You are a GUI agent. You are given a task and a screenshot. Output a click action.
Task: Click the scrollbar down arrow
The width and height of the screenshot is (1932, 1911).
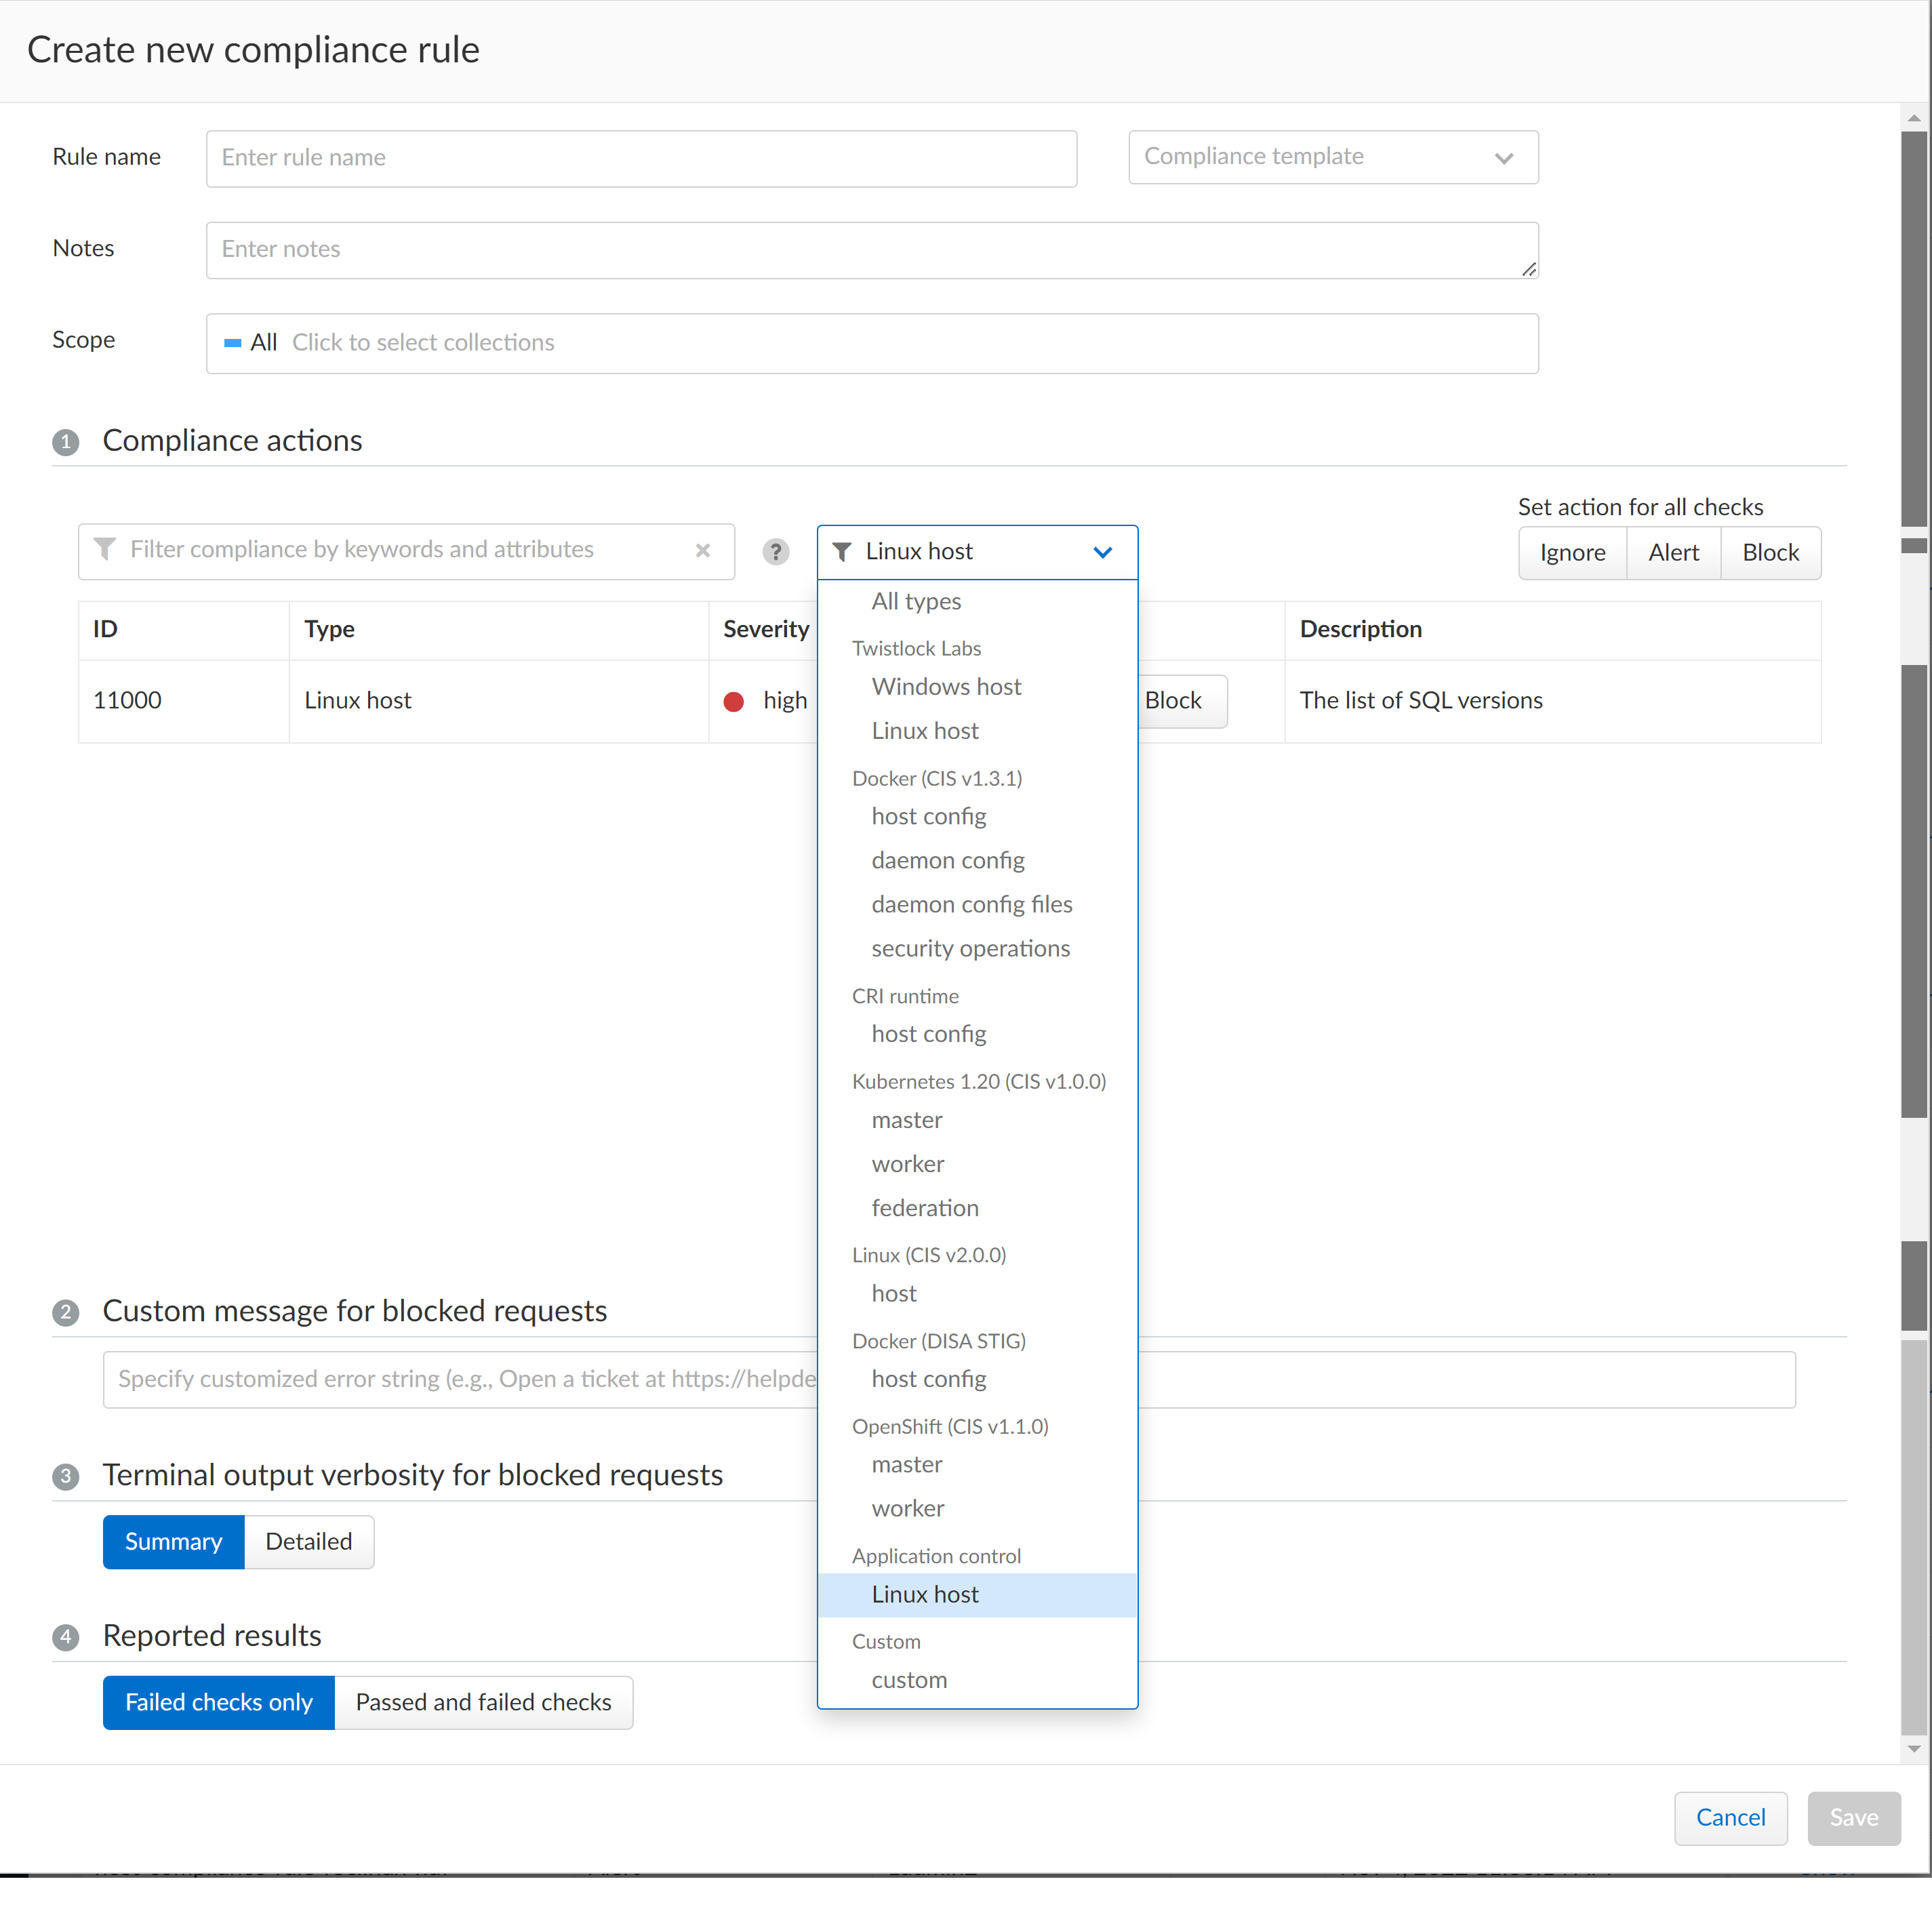point(1913,1748)
